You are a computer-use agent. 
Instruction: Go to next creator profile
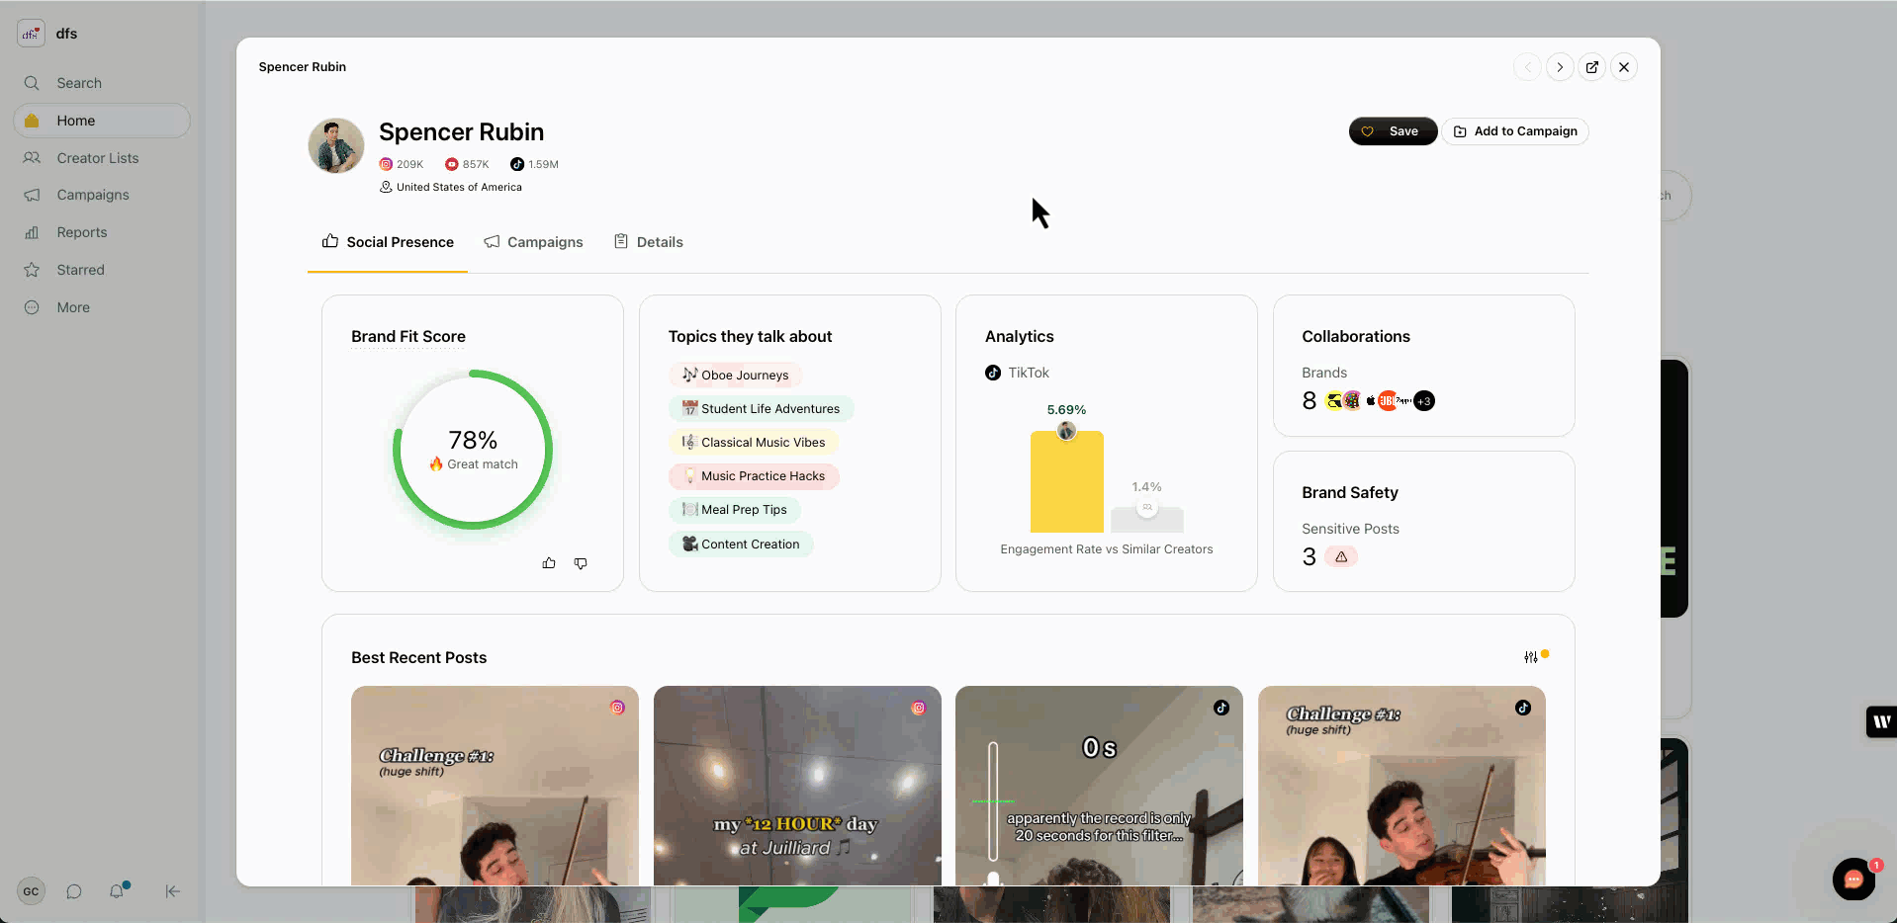click(1560, 67)
